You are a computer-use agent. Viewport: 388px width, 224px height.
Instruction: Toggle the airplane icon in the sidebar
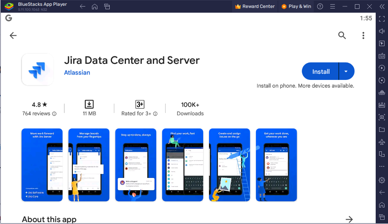coord(382,142)
